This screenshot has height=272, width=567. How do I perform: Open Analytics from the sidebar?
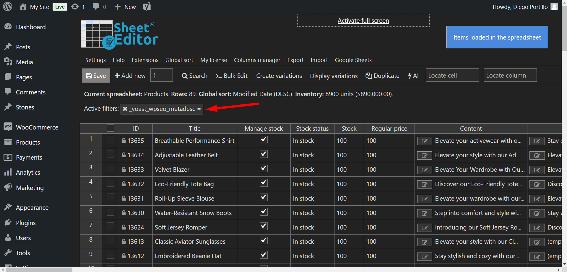28,173
